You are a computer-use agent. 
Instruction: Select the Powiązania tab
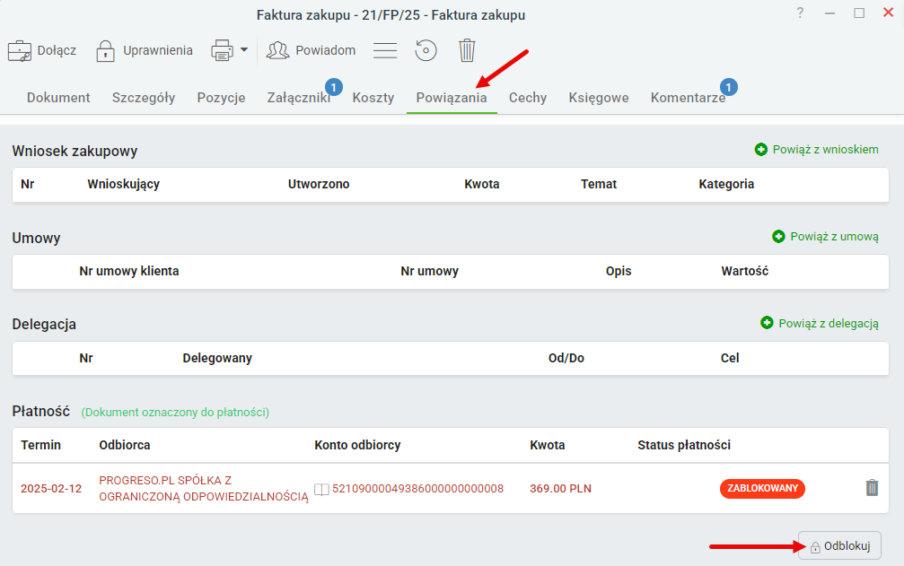(x=452, y=98)
